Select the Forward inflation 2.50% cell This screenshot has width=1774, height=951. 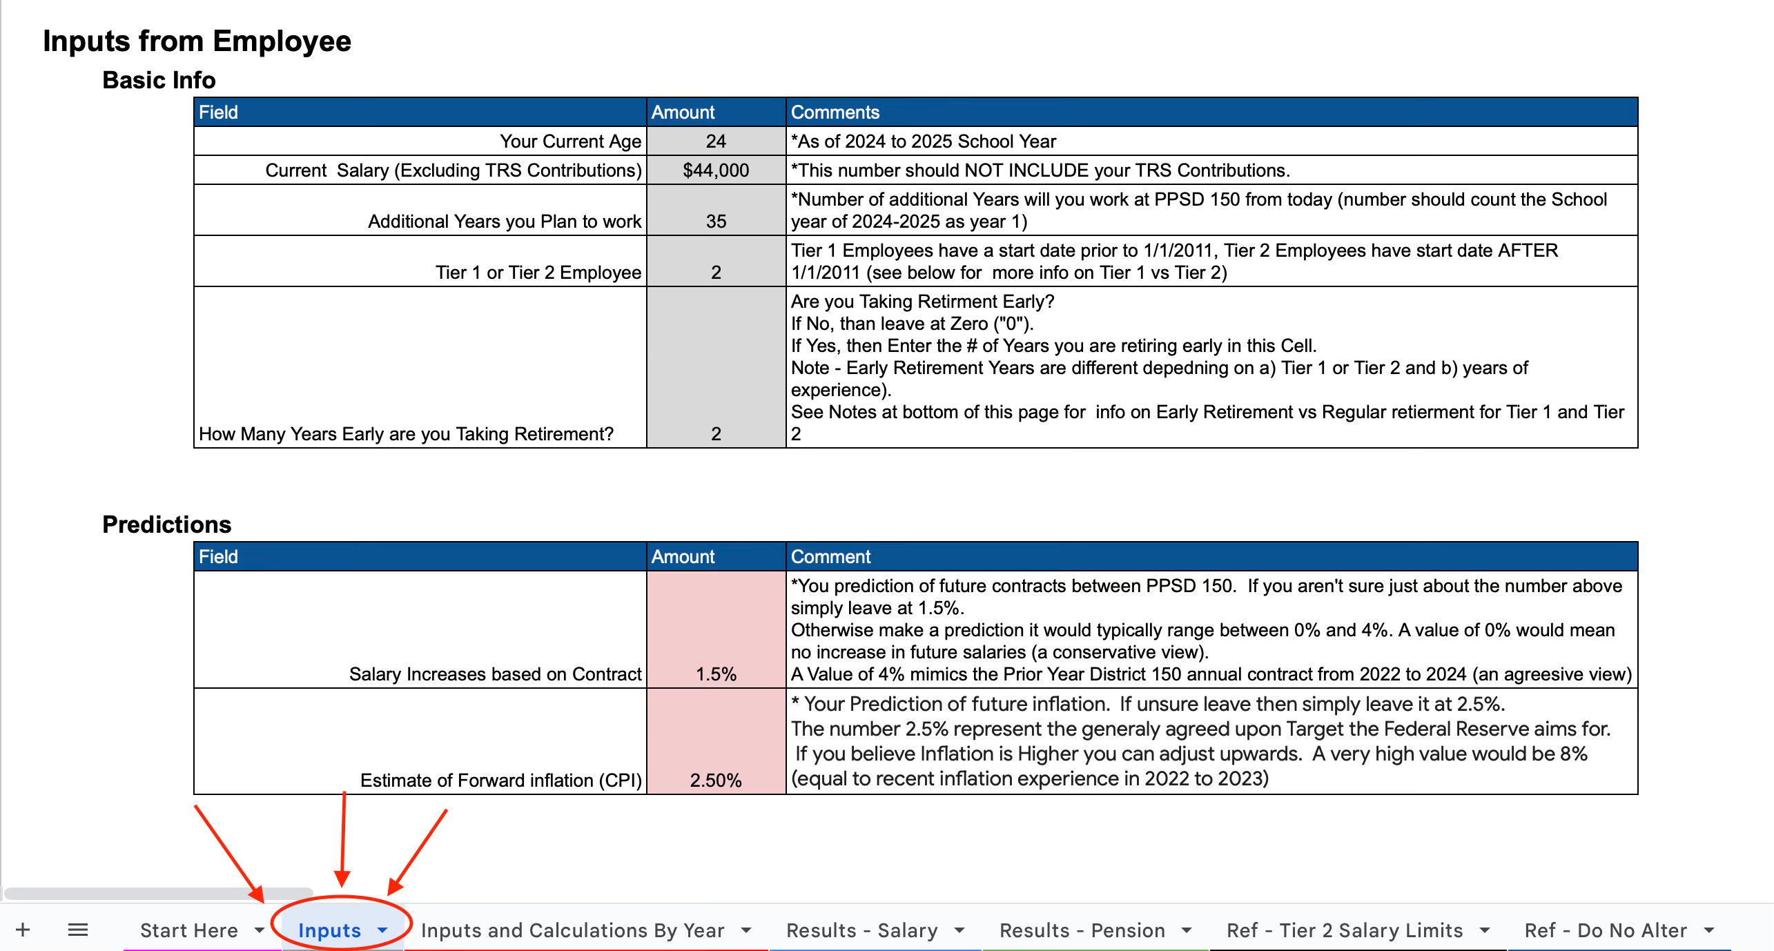coord(716,742)
